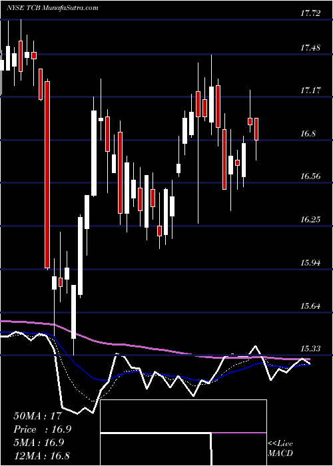
Task: Click the Price : 16.9 legend text
Action: (42, 429)
